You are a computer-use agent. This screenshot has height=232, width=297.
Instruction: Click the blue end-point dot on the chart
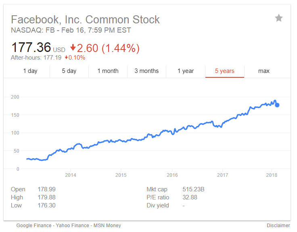(277, 105)
